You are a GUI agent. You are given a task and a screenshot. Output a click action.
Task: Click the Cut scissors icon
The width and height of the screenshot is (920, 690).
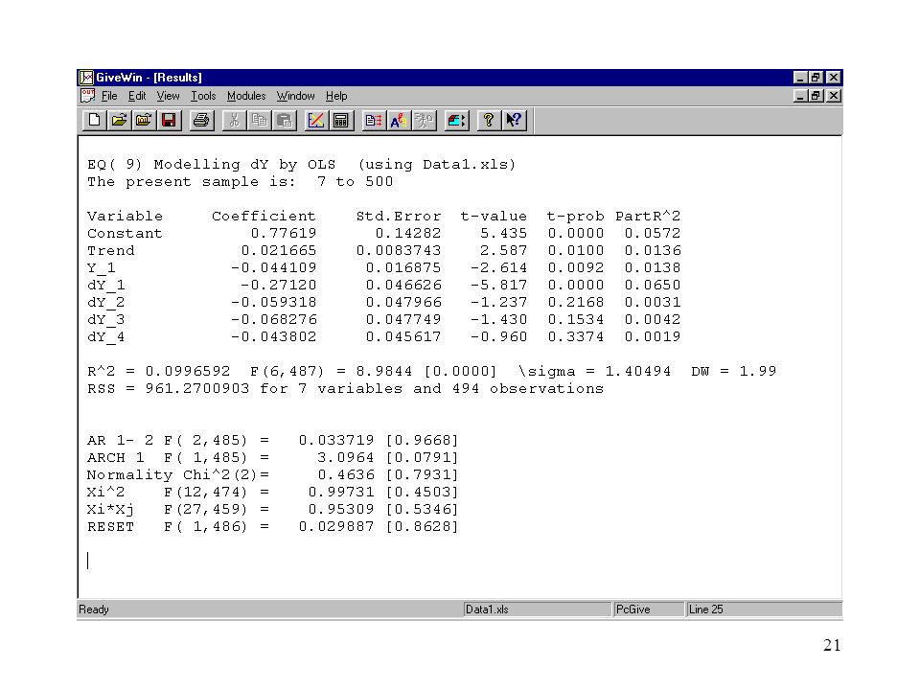point(234,121)
